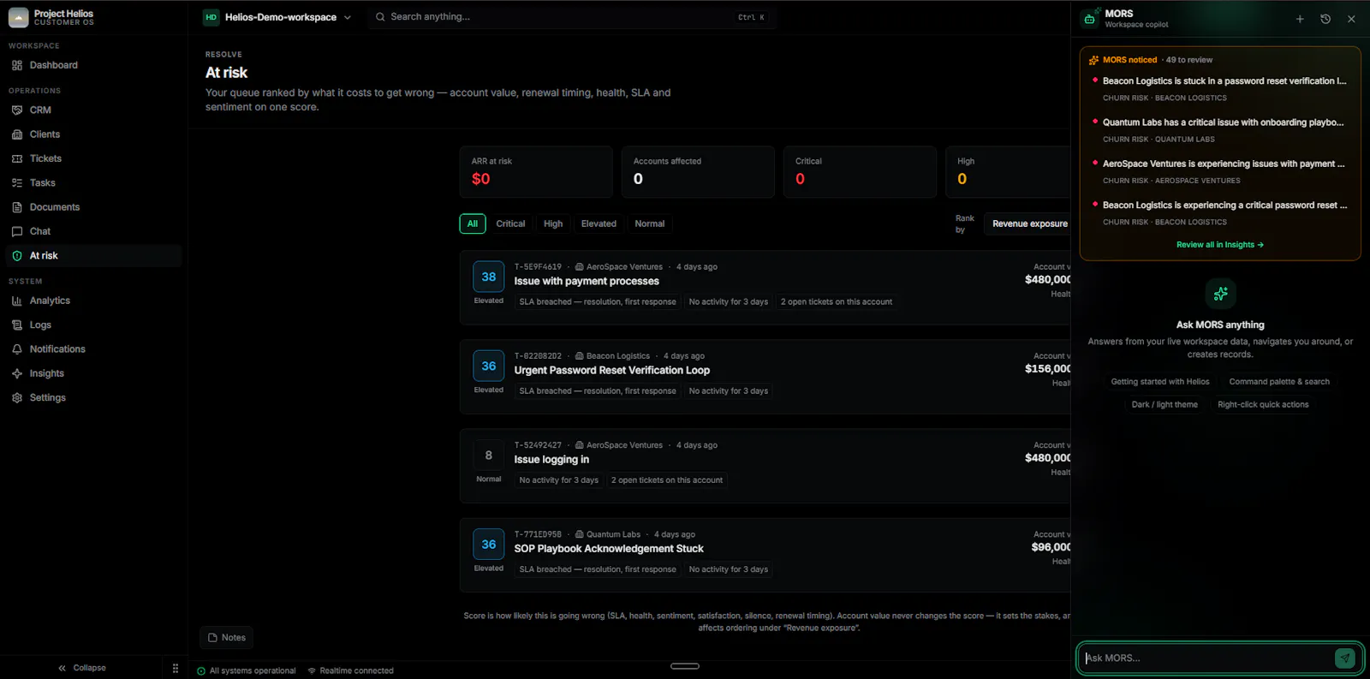
Task: Open AeroSpace Ventures payment issues notice
Action: click(x=1220, y=171)
